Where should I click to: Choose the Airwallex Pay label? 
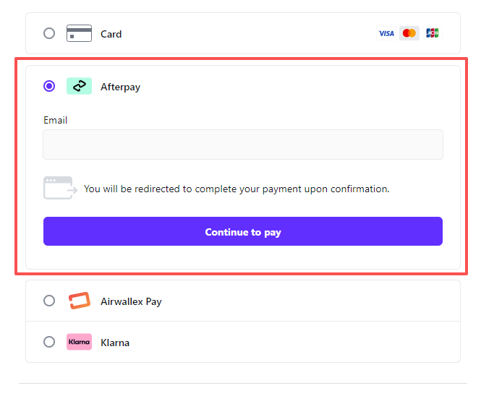pos(131,301)
